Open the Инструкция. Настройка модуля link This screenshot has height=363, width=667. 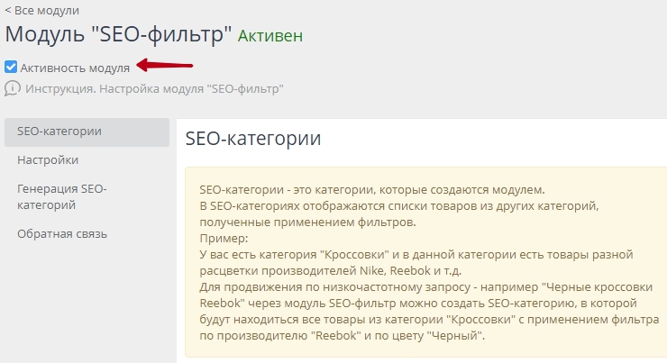pyautogui.click(x=154, y=89)
